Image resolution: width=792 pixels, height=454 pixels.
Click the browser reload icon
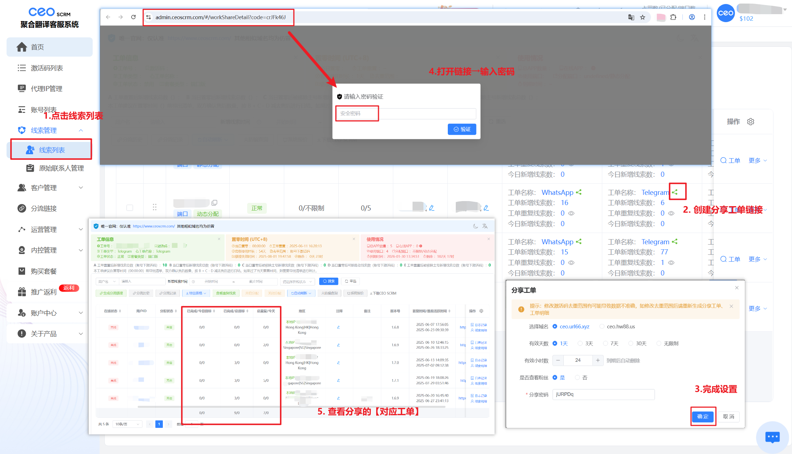[133, 17]
